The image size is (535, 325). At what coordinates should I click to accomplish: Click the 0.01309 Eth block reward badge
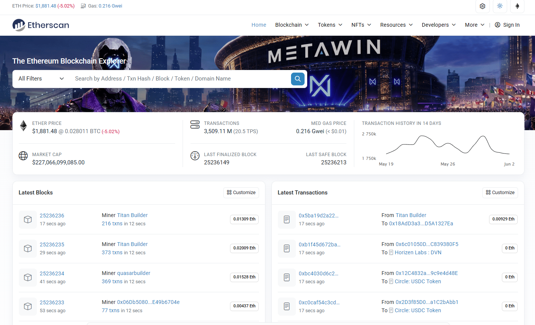(244, 219)
